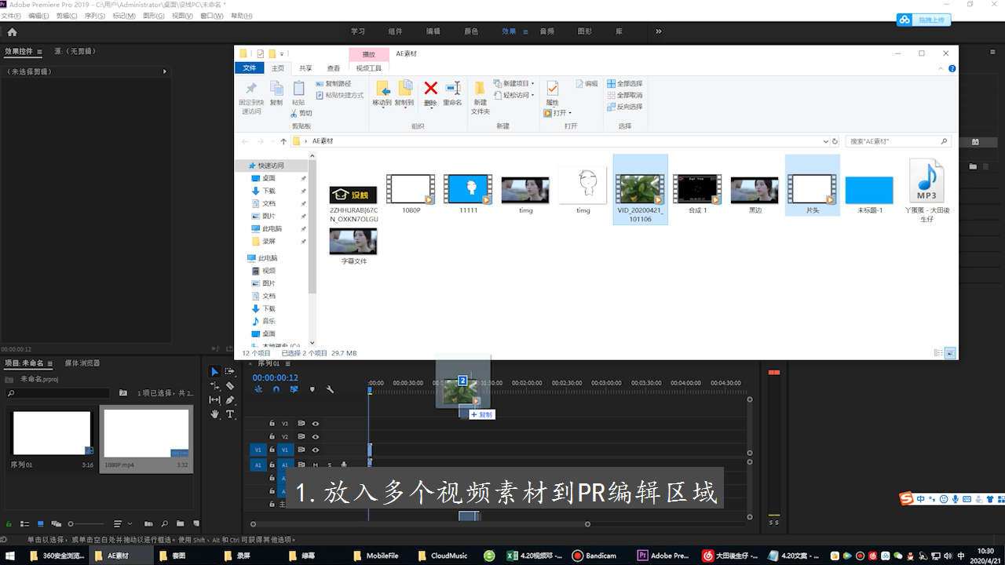Mute the A1 audio track (M)

pyautogui.click(x=316, y=465)
